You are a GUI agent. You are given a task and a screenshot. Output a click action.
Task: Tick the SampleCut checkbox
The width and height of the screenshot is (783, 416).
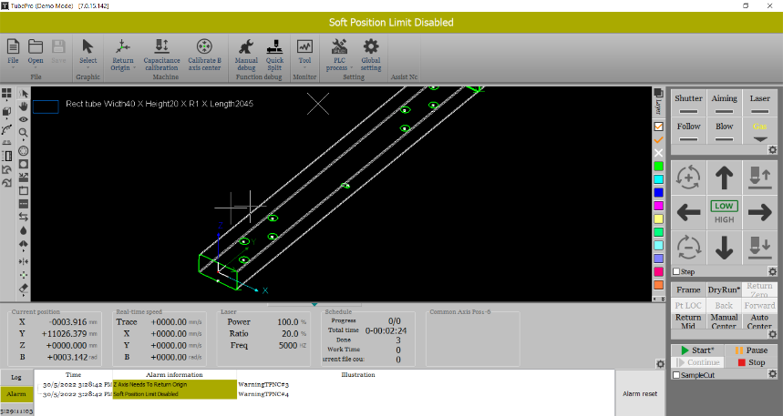click(x=675, y=375)
